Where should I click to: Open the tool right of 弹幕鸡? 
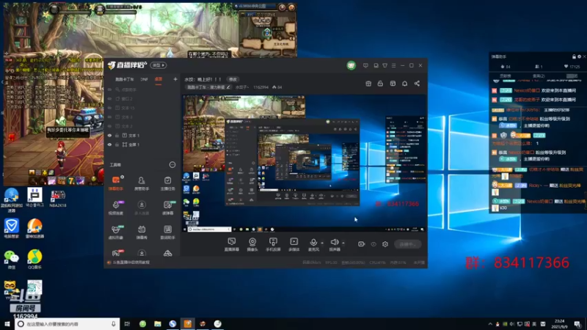click(x=167, y=232)
